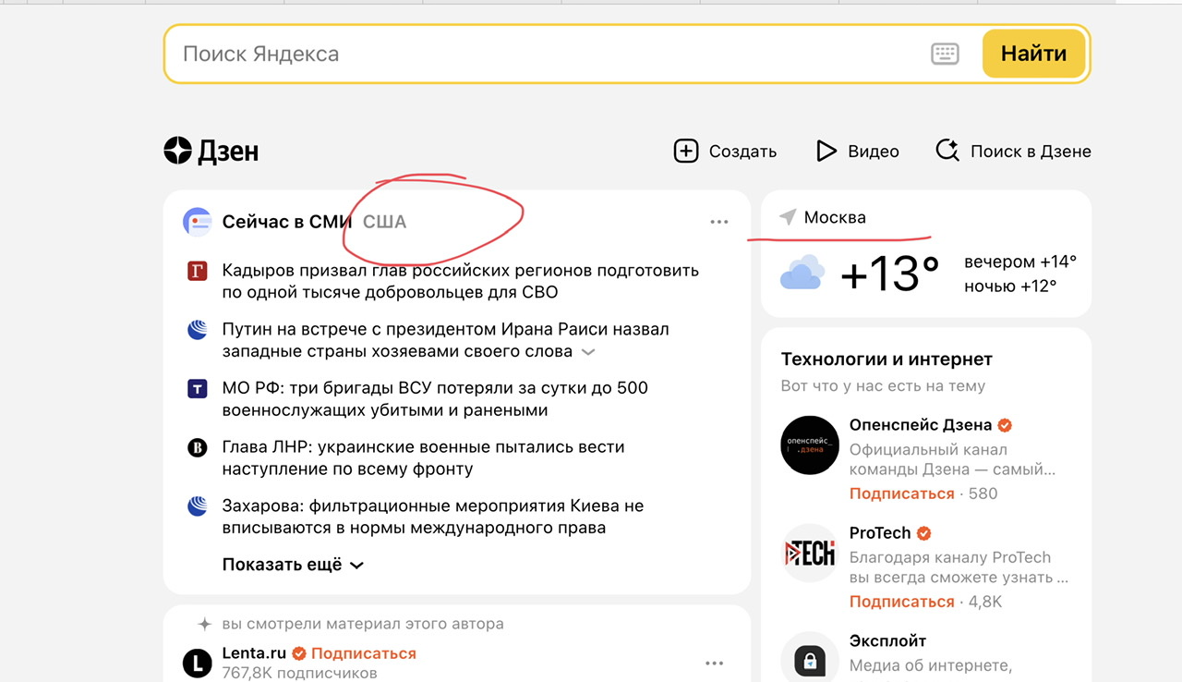Viewport: 1182px width, 682px height.
Task: Open the Сейчас в СМИ heading
Action: (x=287, y=222)
